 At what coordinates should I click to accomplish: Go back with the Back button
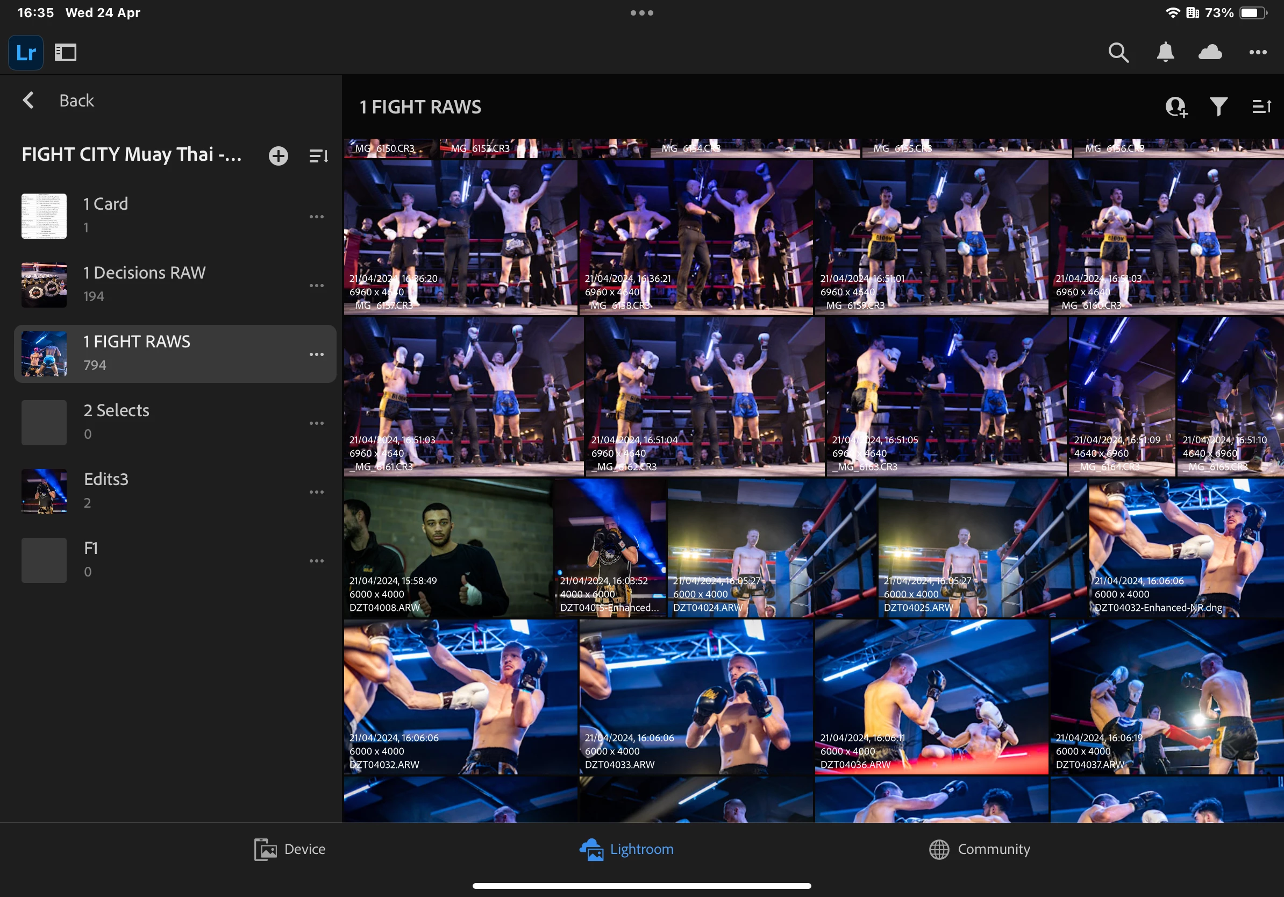59,101
